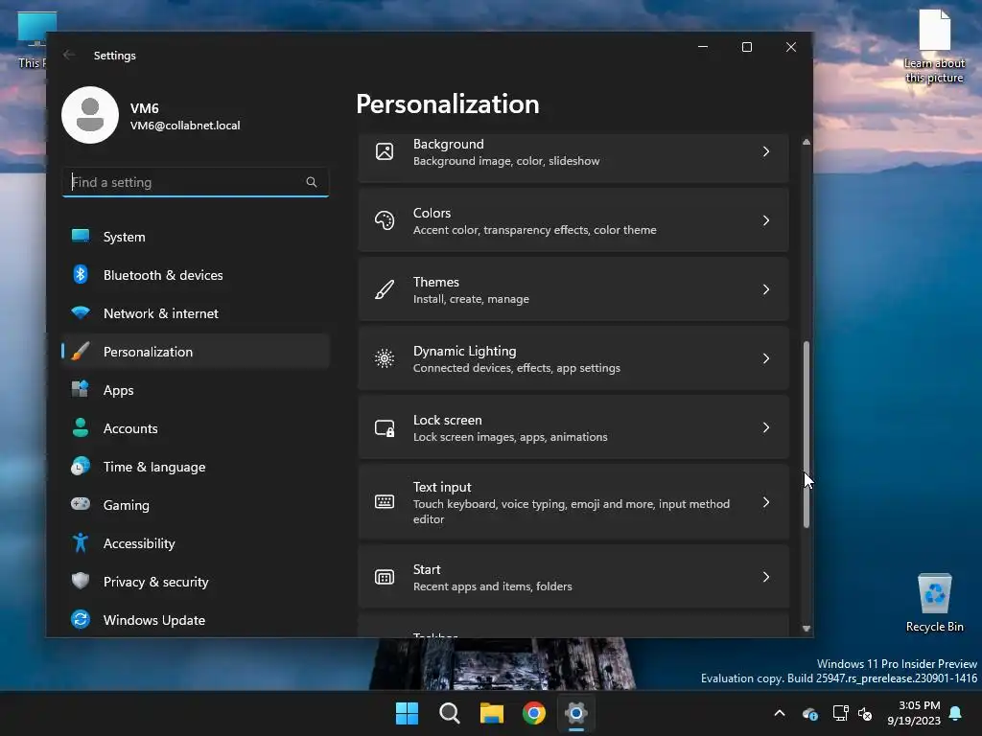Go to Accounts category
Viewport: 982px width, 736px height.
(x=196, y=428)
